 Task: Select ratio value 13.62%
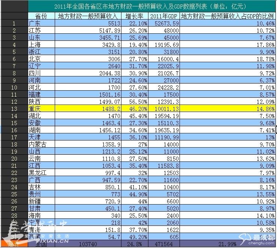pyautogui.click(x=228, y=158)
